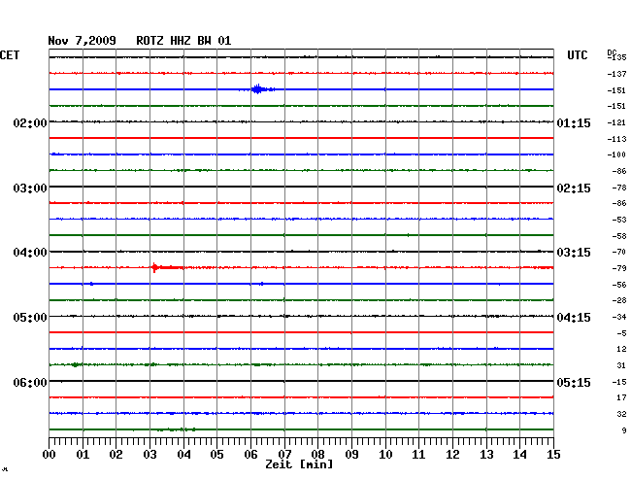
Task: Select x-axis minute label "15"
Action: tap(553, 455)
